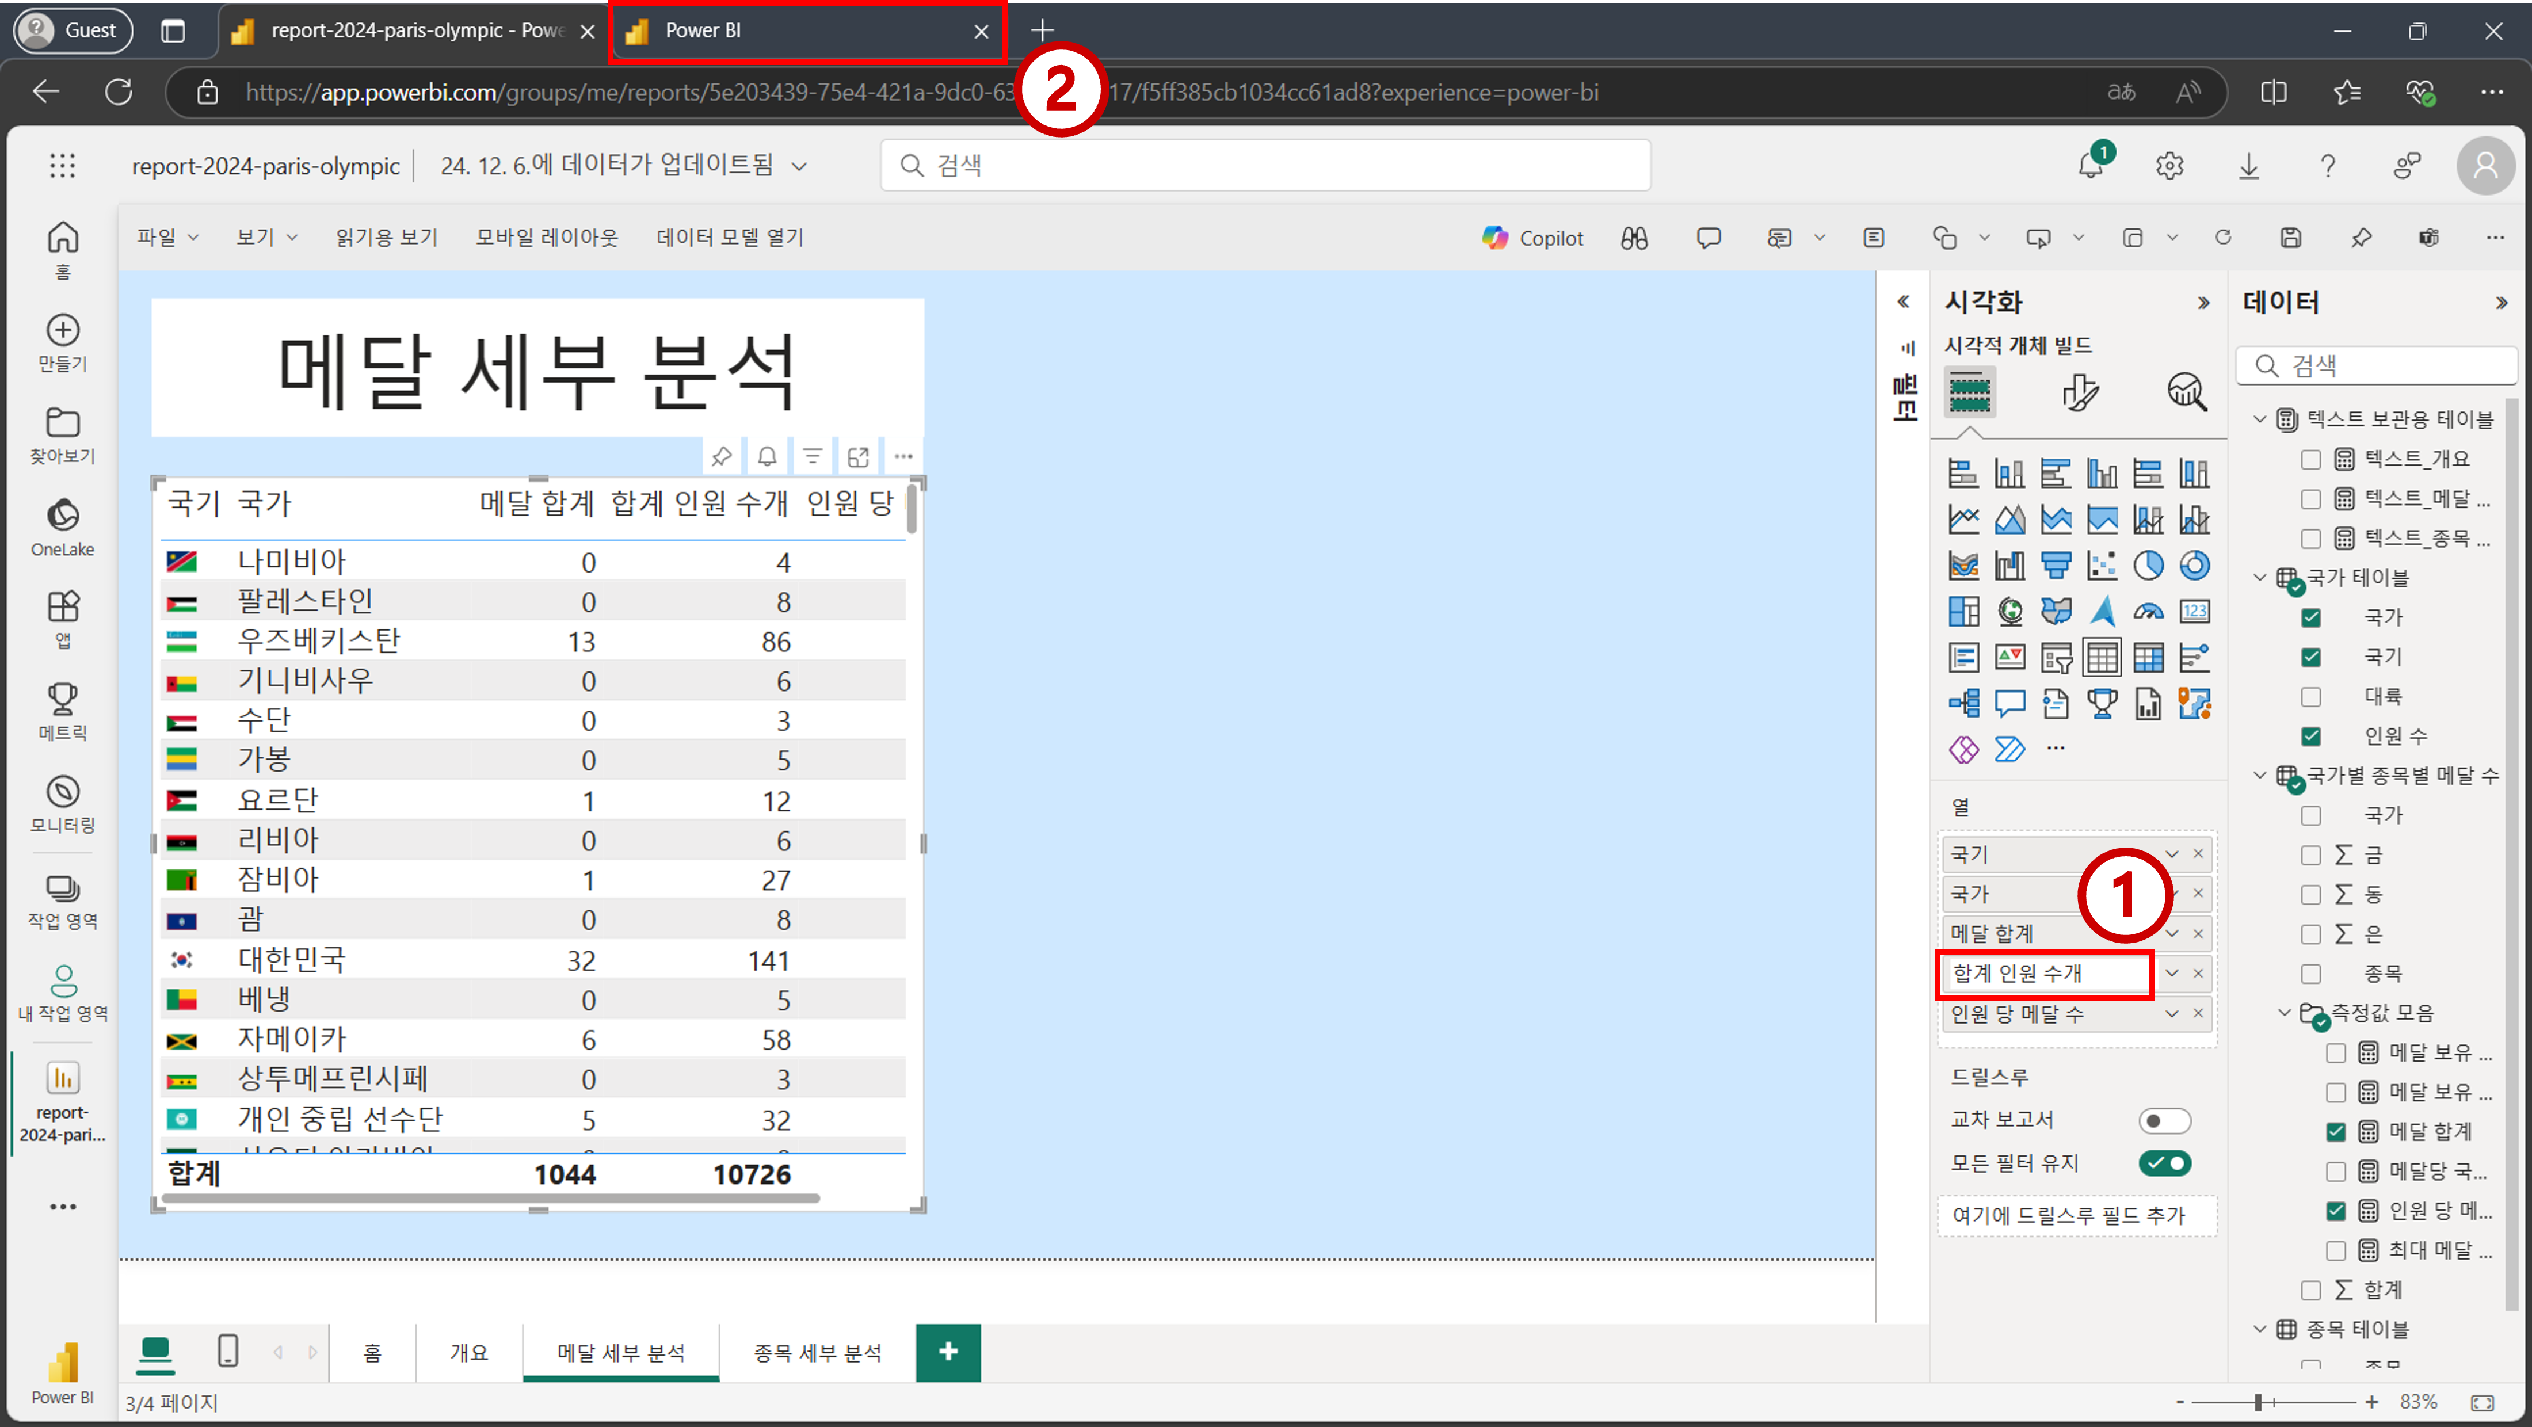Switch to the 종목 세부 분석 page tab
This screenshot has width=2532, height=1427.
coord(817,1353)
